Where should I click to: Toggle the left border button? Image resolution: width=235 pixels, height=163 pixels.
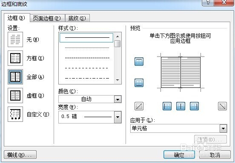point(167,106)
